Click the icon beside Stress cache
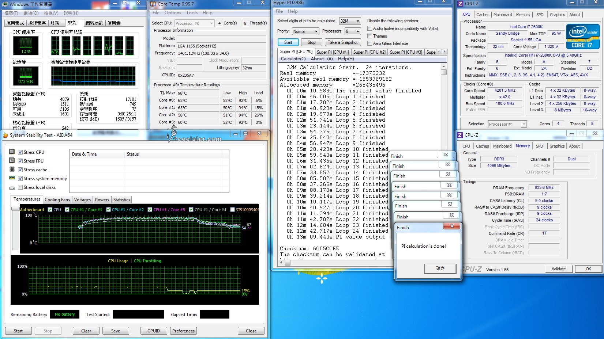Viewport: 604px width, 339px height. tap(12, 169)
